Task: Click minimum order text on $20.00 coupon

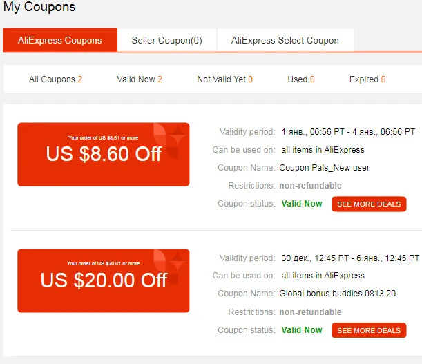Action: pos(104,263)
